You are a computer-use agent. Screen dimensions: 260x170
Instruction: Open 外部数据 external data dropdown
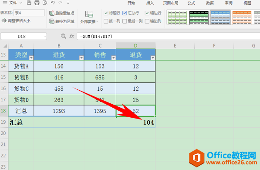(x=89, y=17)
